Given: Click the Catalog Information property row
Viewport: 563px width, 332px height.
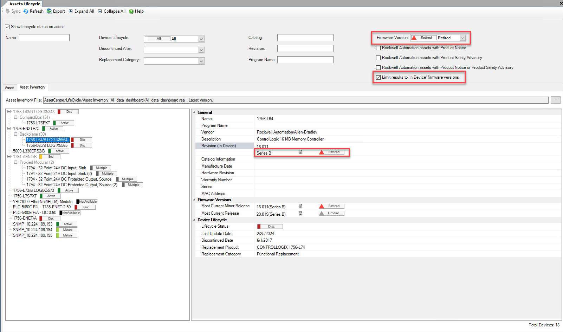Looking at the screenshot, I should point(378,159).
